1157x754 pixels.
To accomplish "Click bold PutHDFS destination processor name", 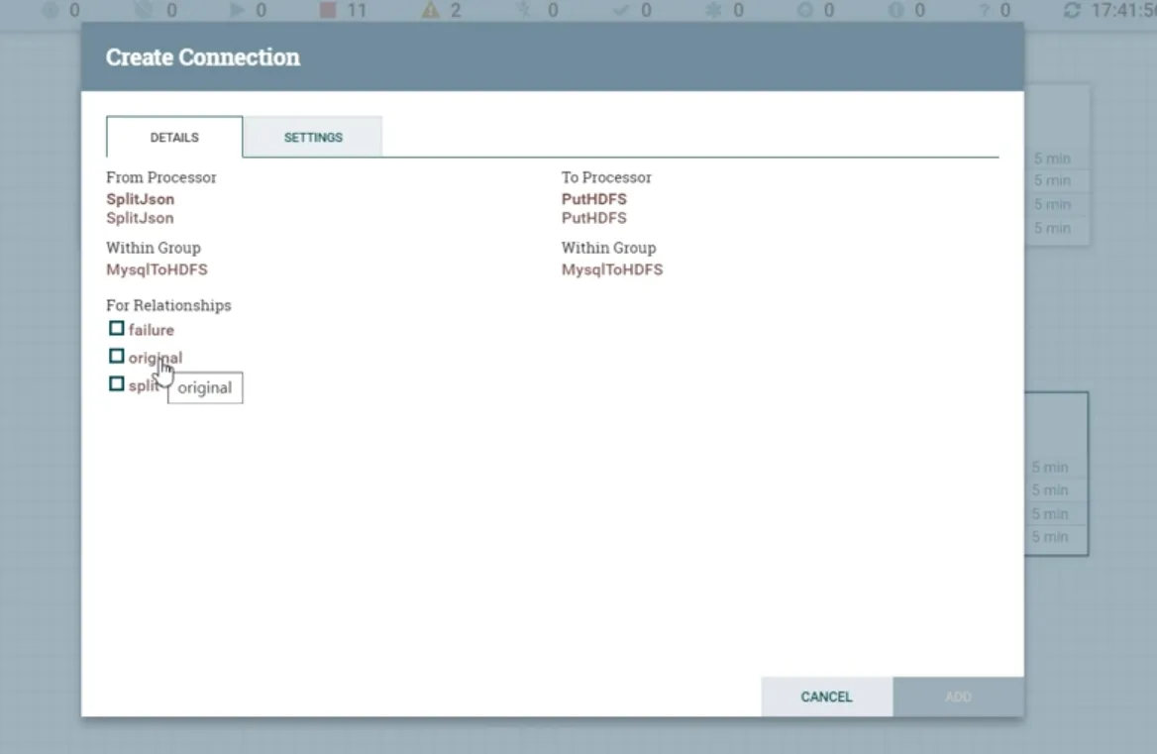I will click(594, 199).
